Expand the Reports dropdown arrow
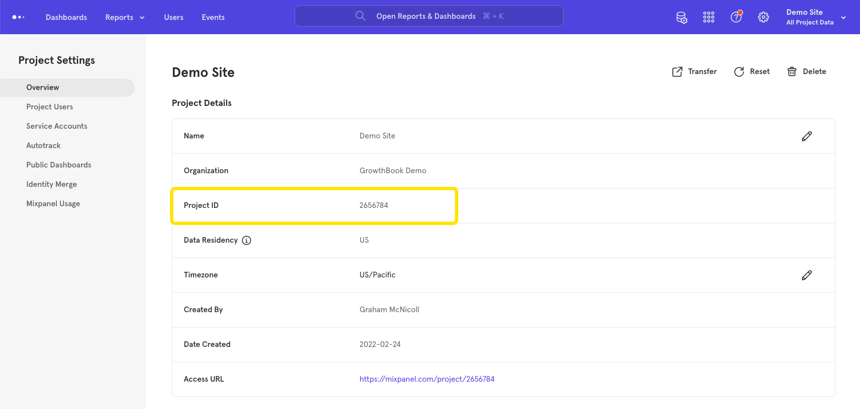Screen dimensions: 860x409 [x=142, y=18]
